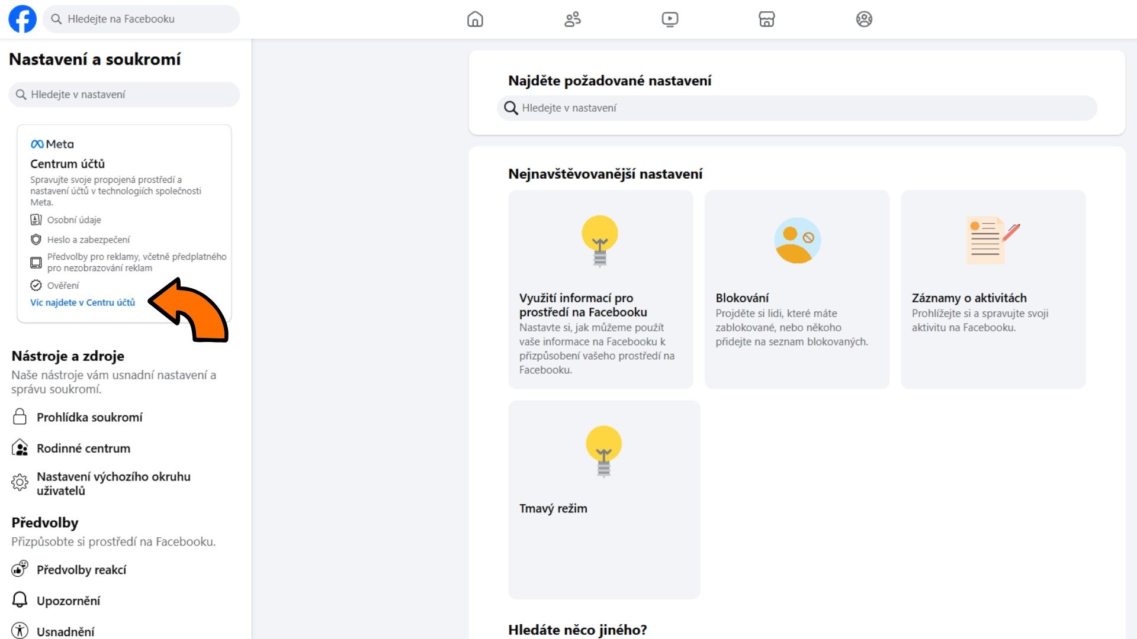Open Nastavení výchozího okruhu uživatelů
The height and width of the screenshot is (639, 1137).
tap(113, 483)
